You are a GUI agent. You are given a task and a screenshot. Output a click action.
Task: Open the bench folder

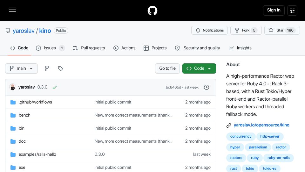24,115
